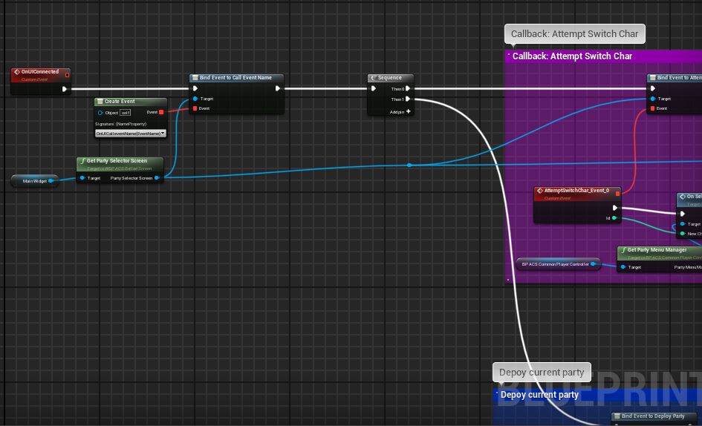Click Main Widget output pin
Screen dimensions: 702x426
pos(51,181)
